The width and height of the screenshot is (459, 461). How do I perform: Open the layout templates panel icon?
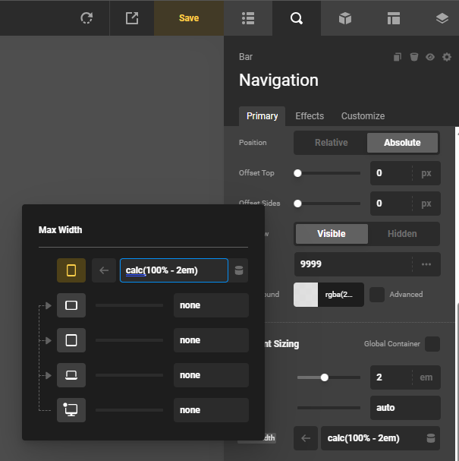(x=393, y=18)
